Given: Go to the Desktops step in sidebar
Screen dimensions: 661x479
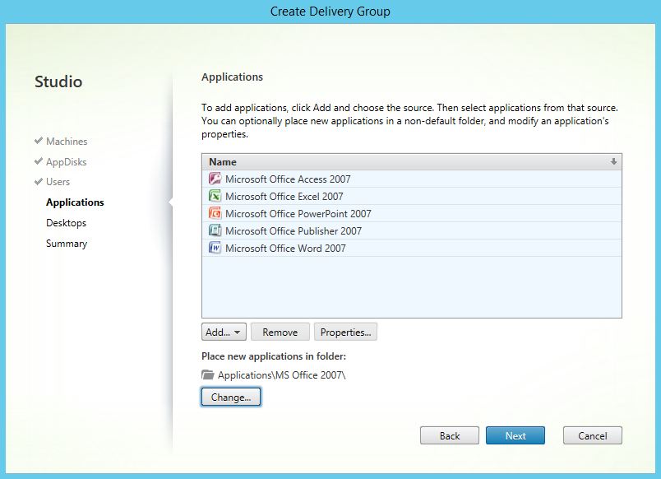Looking at the screenshot, I should point(66,223).
